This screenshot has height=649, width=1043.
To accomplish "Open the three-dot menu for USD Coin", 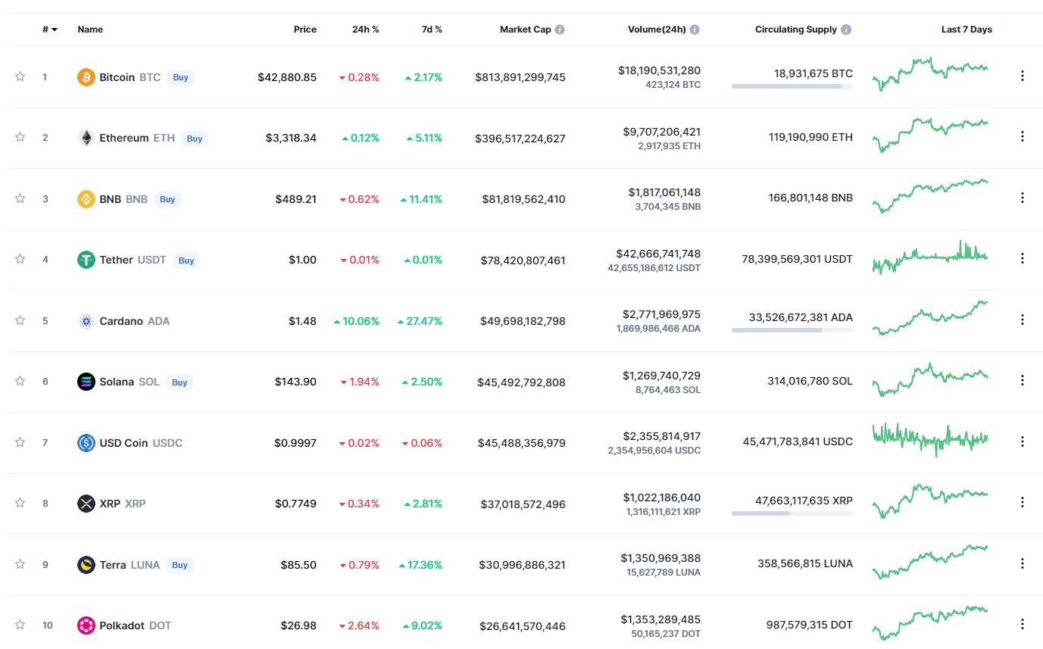I will click(x=1023, y=442).
